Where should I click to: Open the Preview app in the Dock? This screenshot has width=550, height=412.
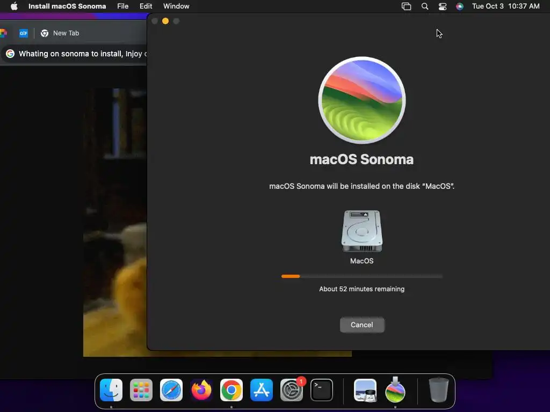[x=365, y=390]
